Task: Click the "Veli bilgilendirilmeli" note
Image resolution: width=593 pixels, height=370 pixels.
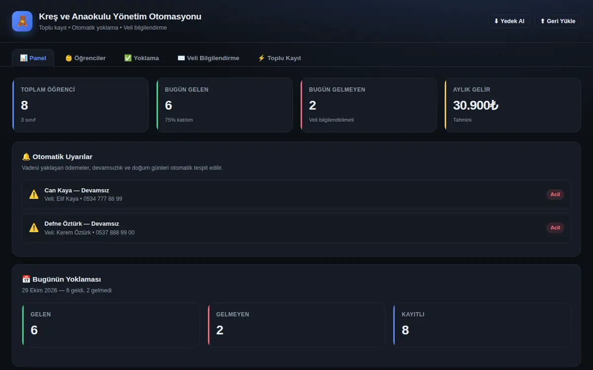Action: (332, 120)
